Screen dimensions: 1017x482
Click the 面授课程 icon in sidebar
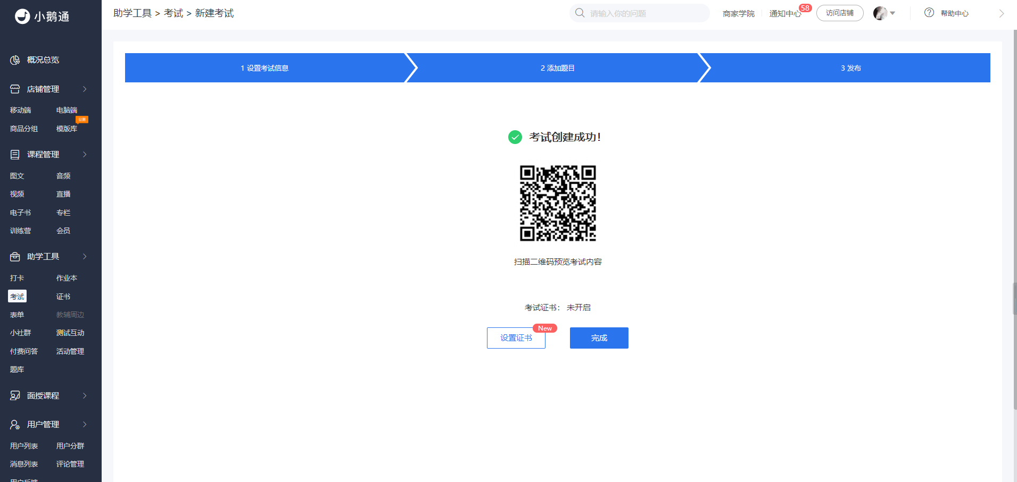tap(15, 395)
